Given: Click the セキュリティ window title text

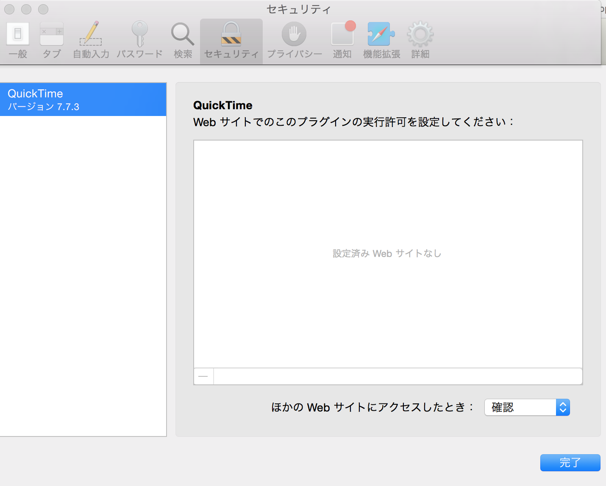Looking at the screenshot, I should (x=298, y=9).
